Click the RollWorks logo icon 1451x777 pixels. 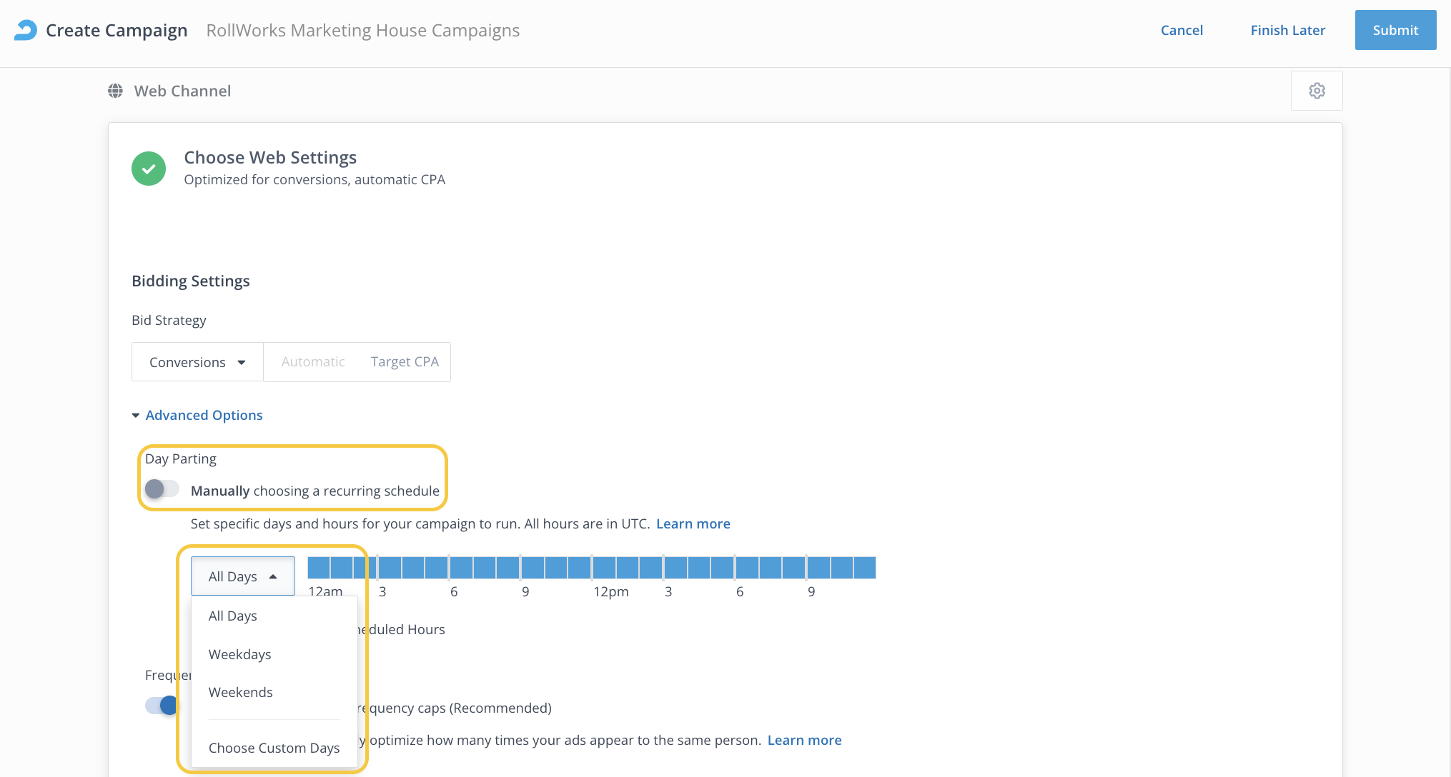click(x=26, y=30)
